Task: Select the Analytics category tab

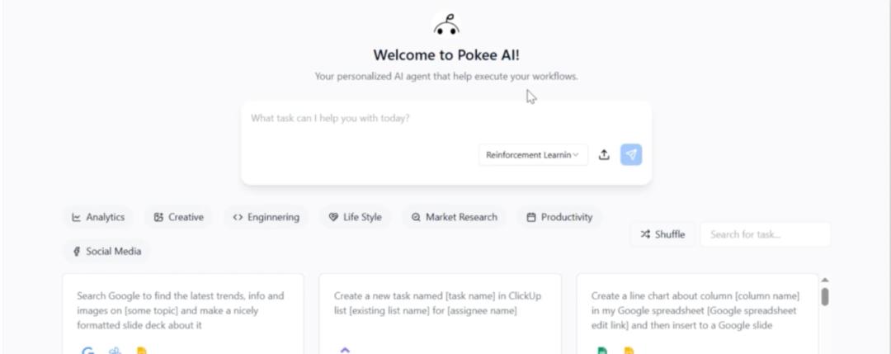Action: (x=97, y=217)
